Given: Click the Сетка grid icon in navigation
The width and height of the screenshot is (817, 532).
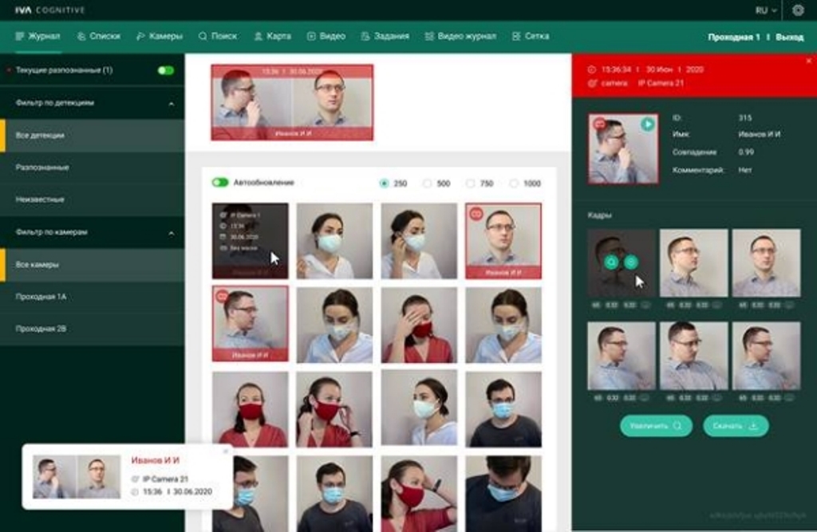Looking at the screenshot, I should tap(516, 37).
